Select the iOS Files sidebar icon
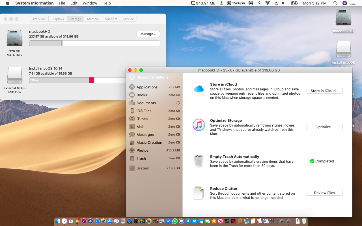 click(132, 111)
